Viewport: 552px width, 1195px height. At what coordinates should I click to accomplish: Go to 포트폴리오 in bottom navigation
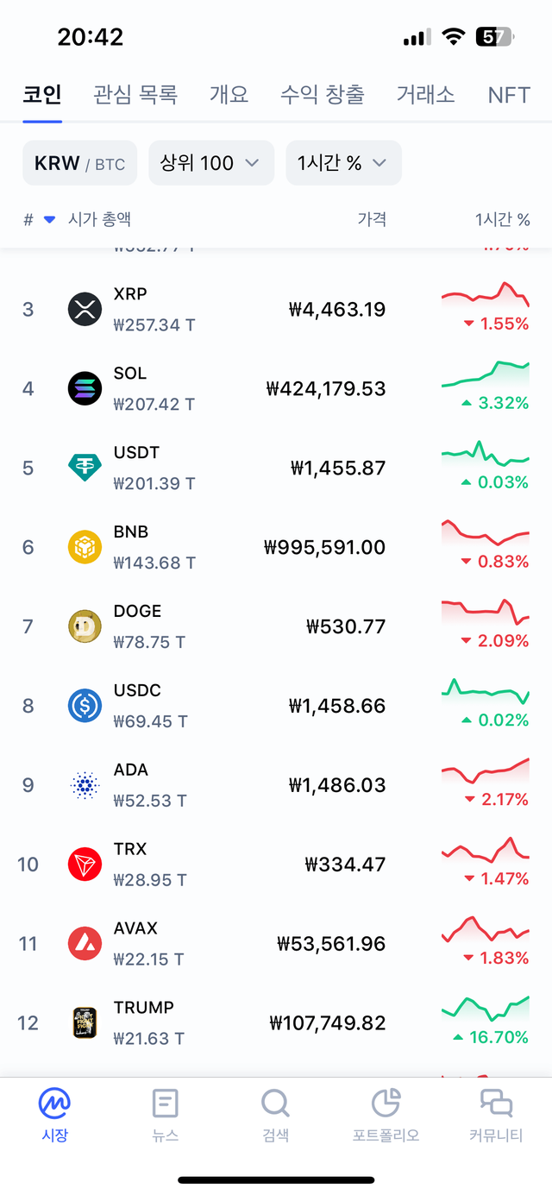point(386,1115)
